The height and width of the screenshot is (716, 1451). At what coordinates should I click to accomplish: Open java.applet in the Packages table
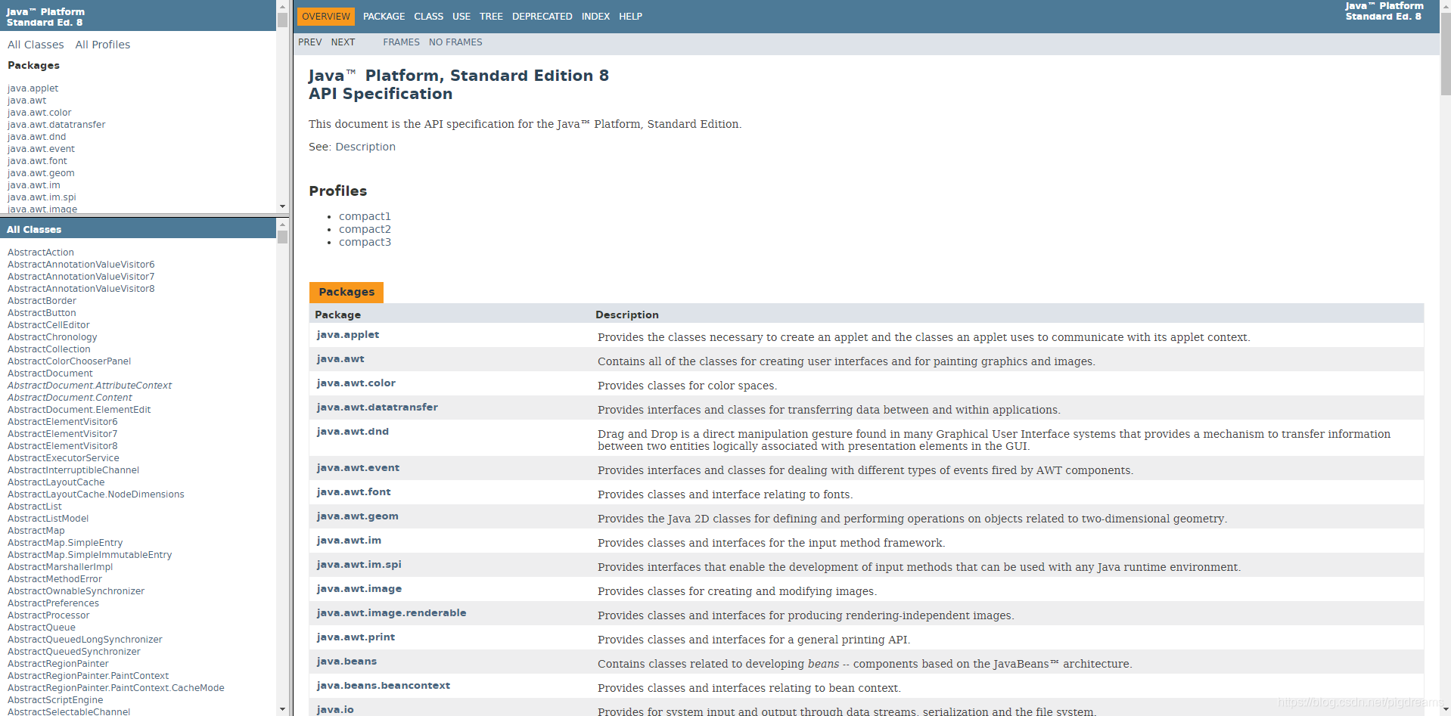click(348, 335)
